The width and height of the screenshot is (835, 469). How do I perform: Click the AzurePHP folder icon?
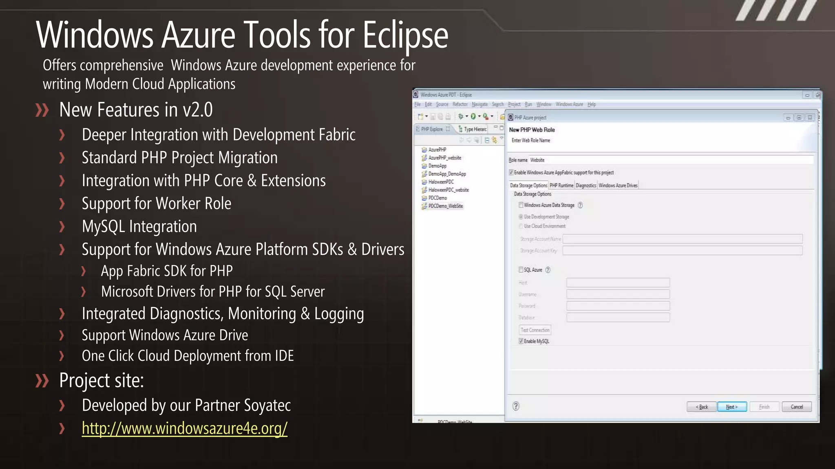pos(424,150)
